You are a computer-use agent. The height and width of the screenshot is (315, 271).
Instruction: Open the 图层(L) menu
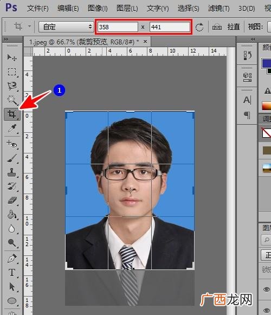click(x=127, y=9)
